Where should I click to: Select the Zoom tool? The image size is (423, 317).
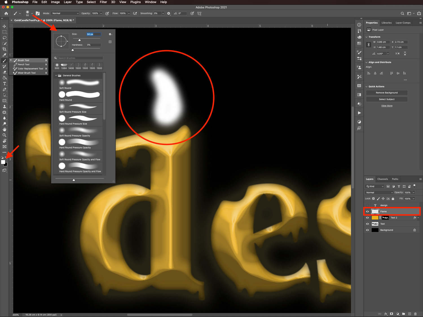[5, 135]
